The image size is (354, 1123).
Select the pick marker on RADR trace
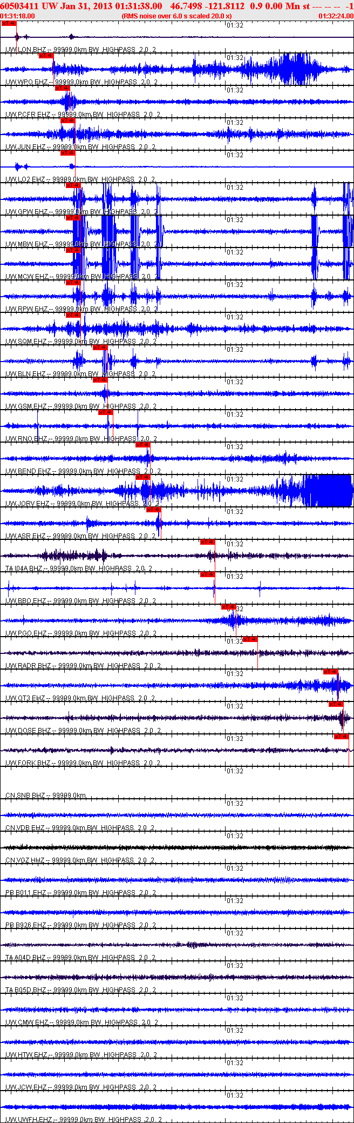point(250,639)
